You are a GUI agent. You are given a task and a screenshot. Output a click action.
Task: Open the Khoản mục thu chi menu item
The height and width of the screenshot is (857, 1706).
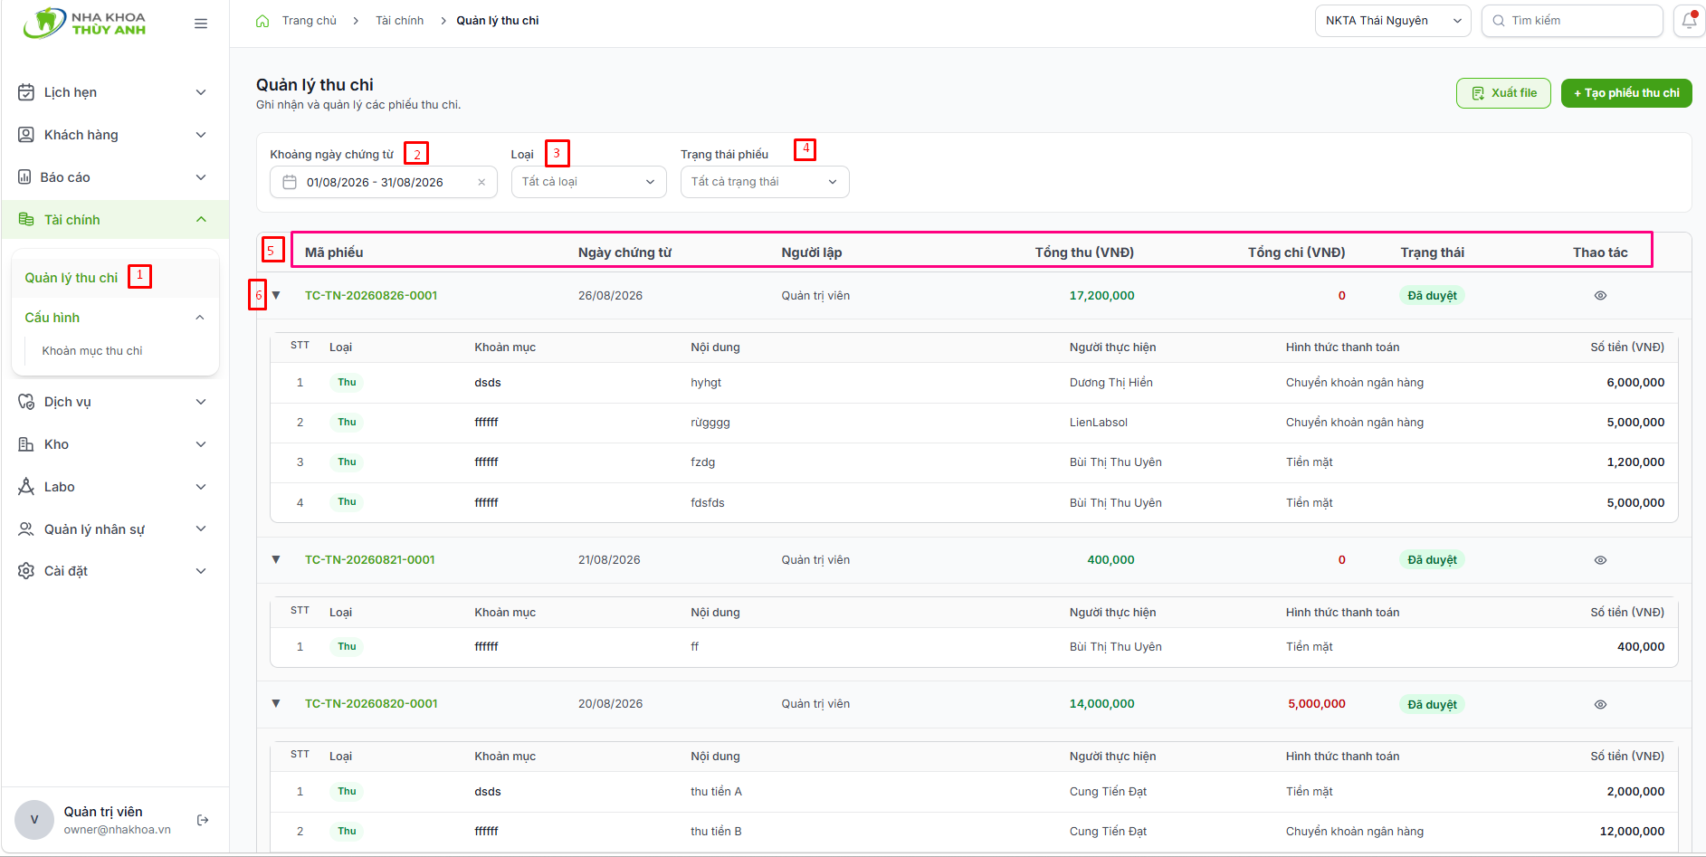tap(92, 351)
